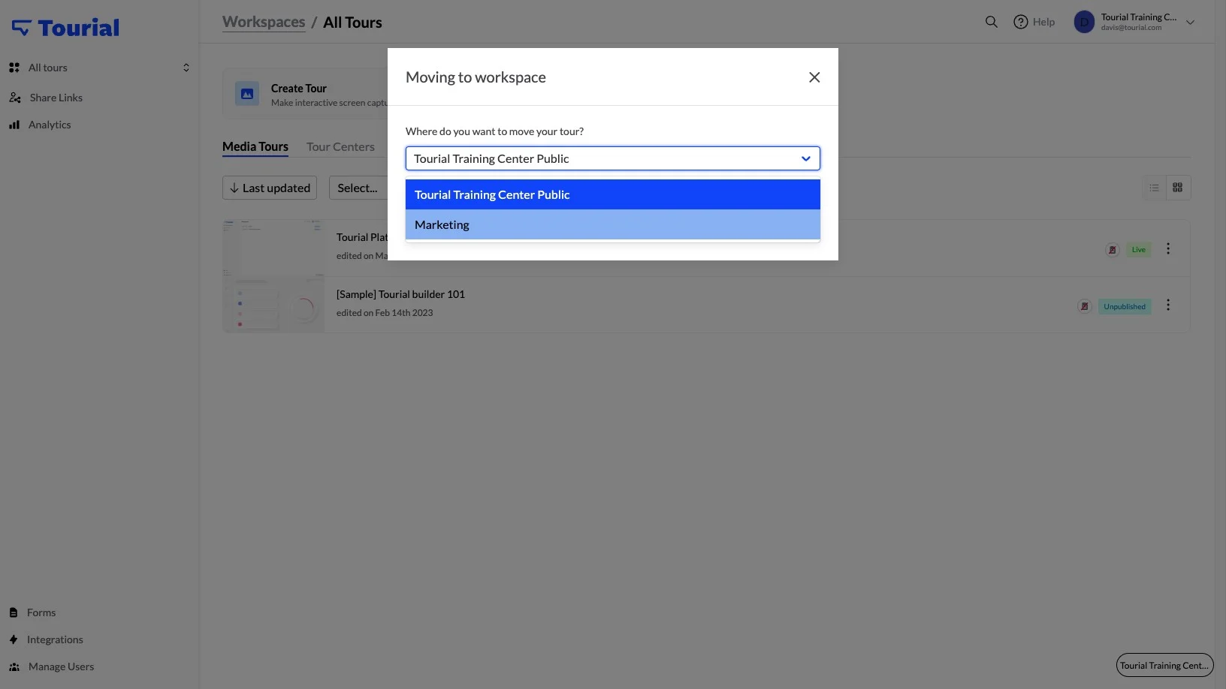Switch to Tour Centers tab
Viewport: 1226px width, 689px height.
tap(340, 147)
